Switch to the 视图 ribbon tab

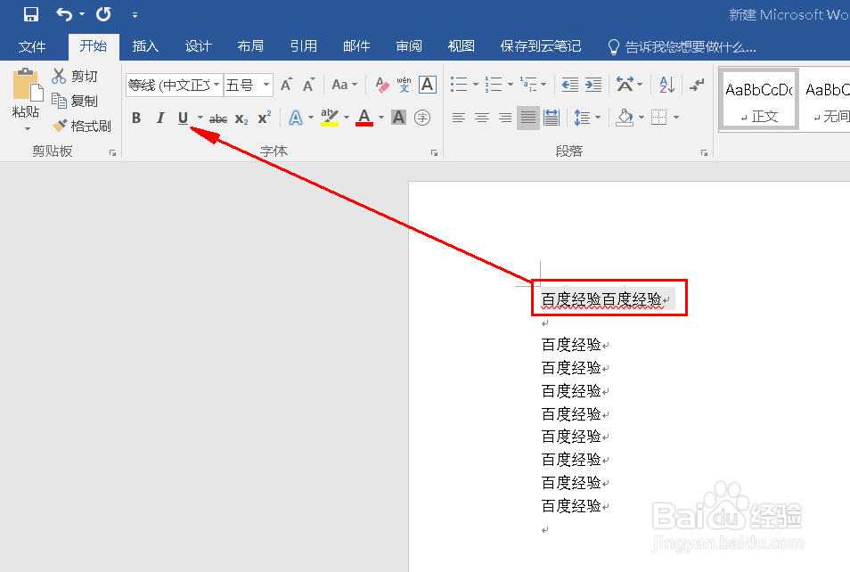point(462,46)
